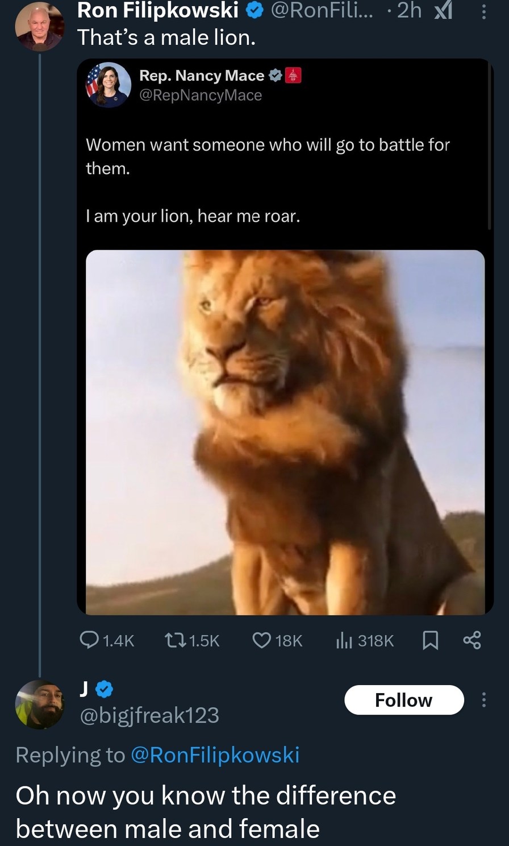Click Nancy Mace's red affiliate badge
This screenshot has height=846, width=509.
pyautogui.click(x=291, y=75)
